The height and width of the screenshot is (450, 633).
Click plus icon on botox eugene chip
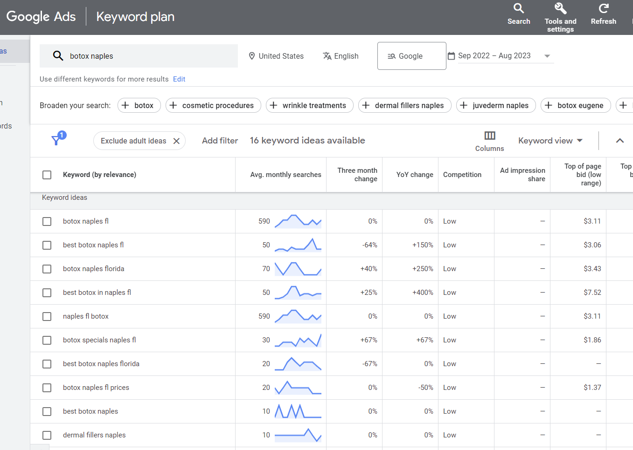549,105
